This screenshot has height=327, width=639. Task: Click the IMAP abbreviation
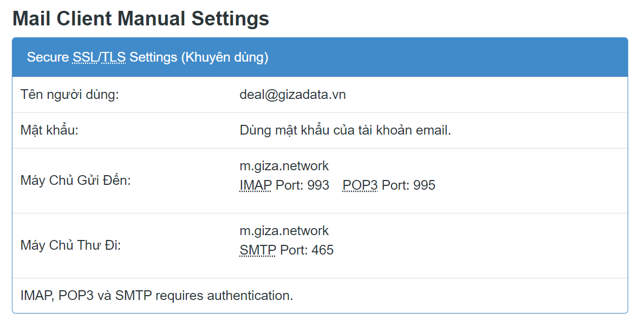pos(256,185)
